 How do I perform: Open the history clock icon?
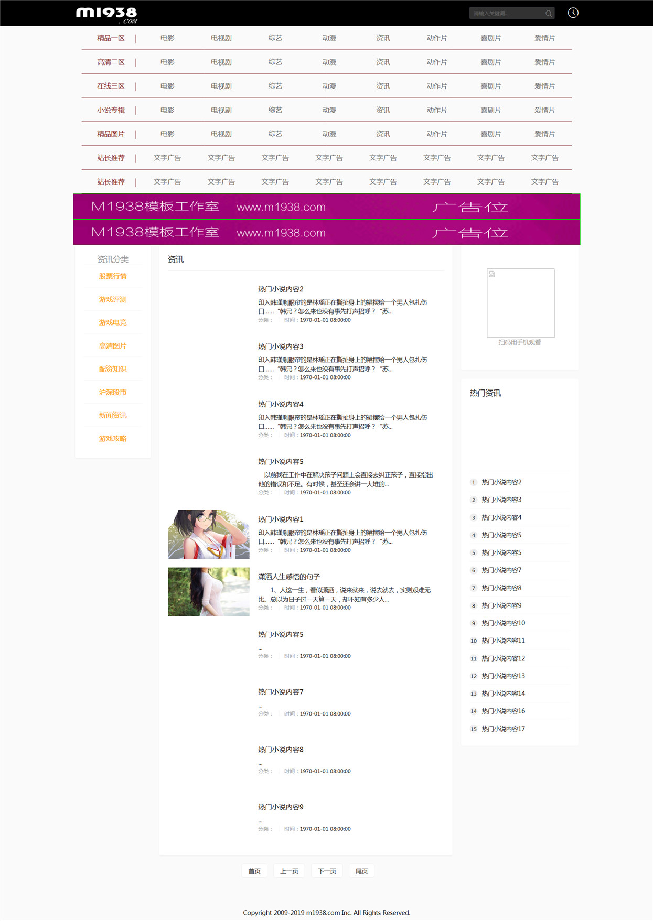point(573,13)
